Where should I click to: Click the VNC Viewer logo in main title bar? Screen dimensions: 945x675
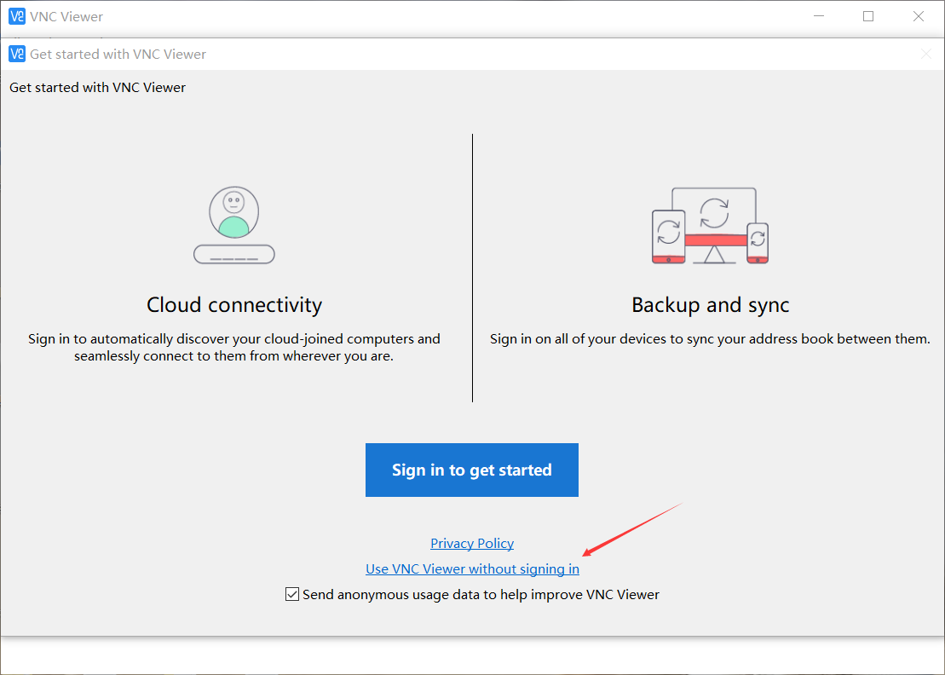[x=17, y=16]
